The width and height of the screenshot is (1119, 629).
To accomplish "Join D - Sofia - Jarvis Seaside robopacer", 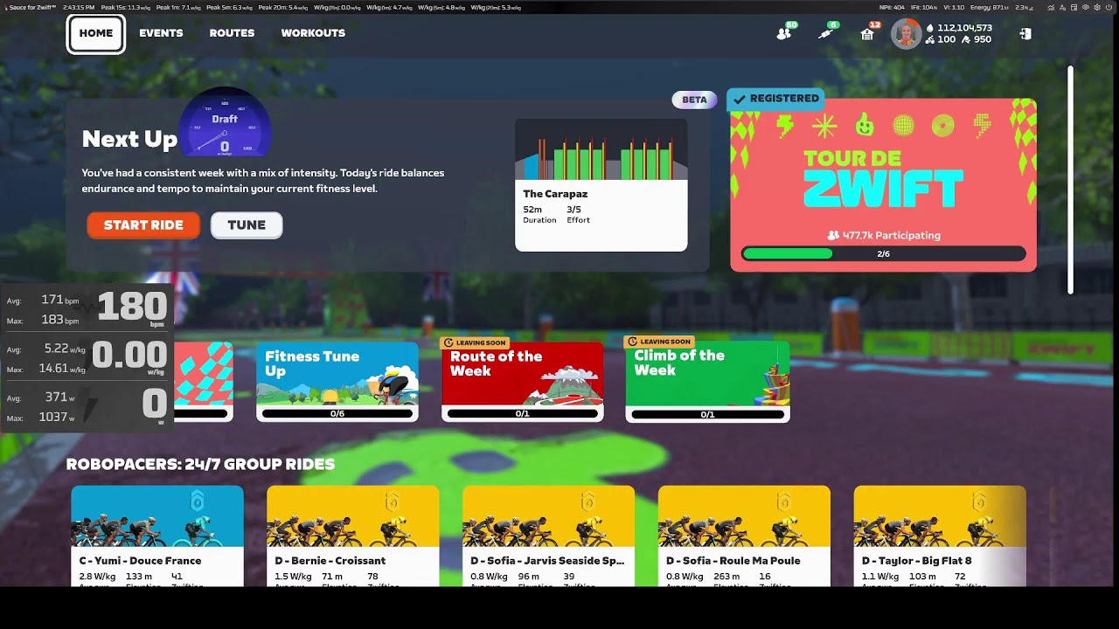I will coord(548,536).
